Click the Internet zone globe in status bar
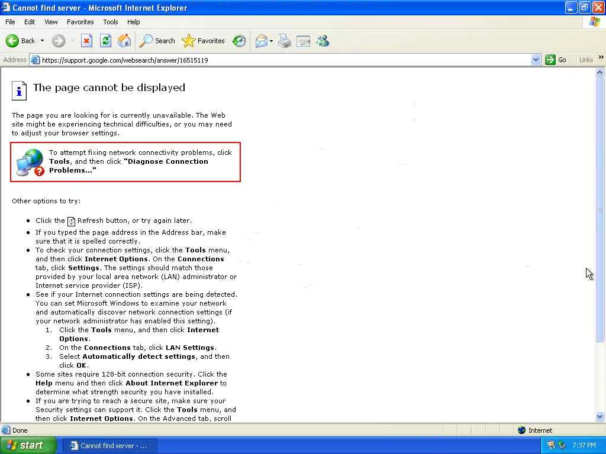This screenshot has height=454, width=606. pyautogui.click(x=521, y=430)
